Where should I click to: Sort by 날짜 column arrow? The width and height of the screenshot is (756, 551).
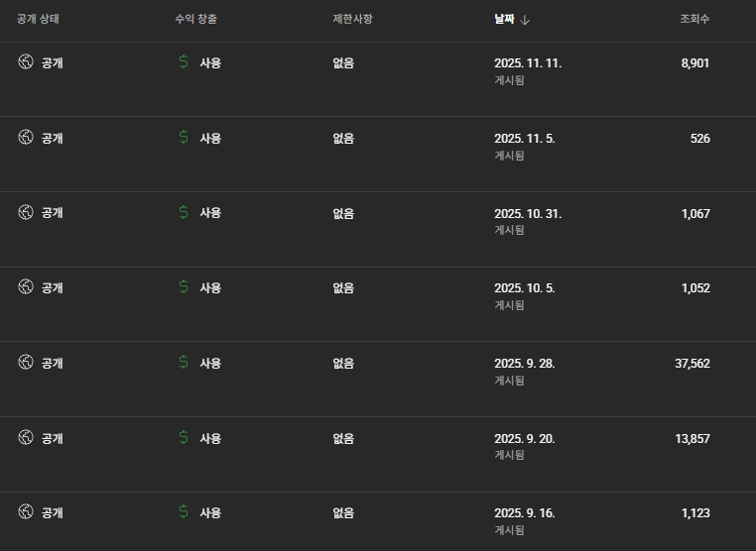point(525,20)
